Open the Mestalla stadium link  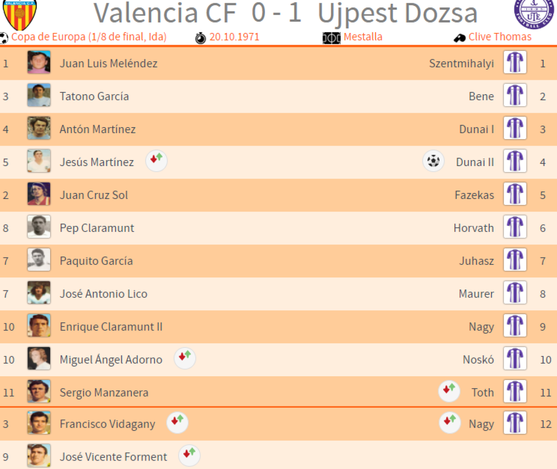click(x=363, y=37)
